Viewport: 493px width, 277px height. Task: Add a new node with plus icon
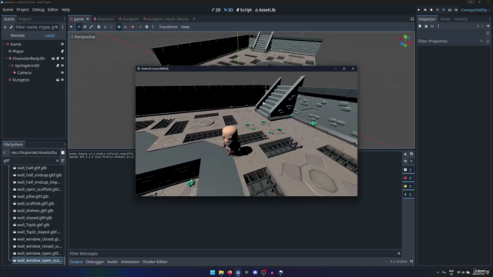click(x=5, y=27)
